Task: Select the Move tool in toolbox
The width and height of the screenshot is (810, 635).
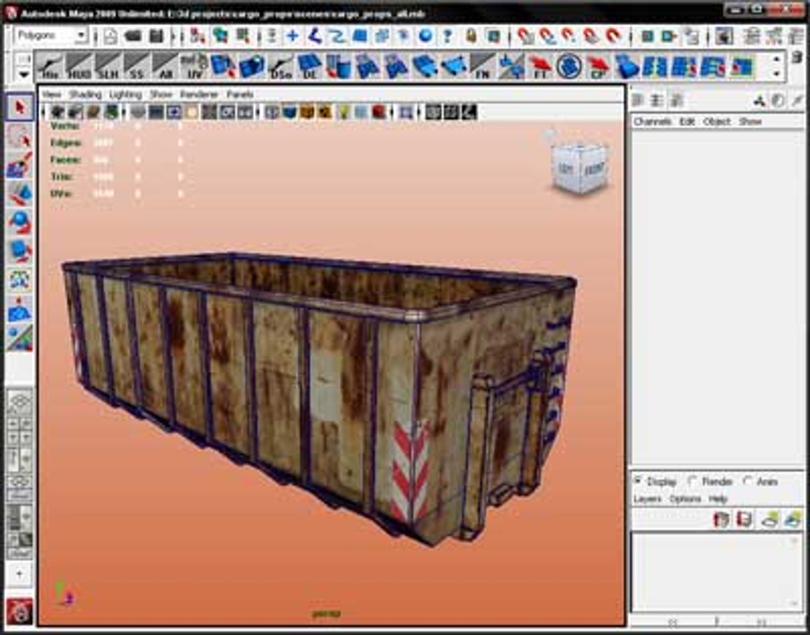Action: [20, 193]
